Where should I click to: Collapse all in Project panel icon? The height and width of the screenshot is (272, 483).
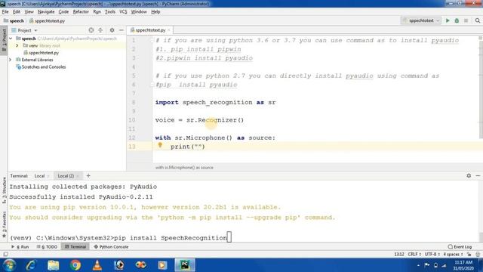tap(100, 30)
